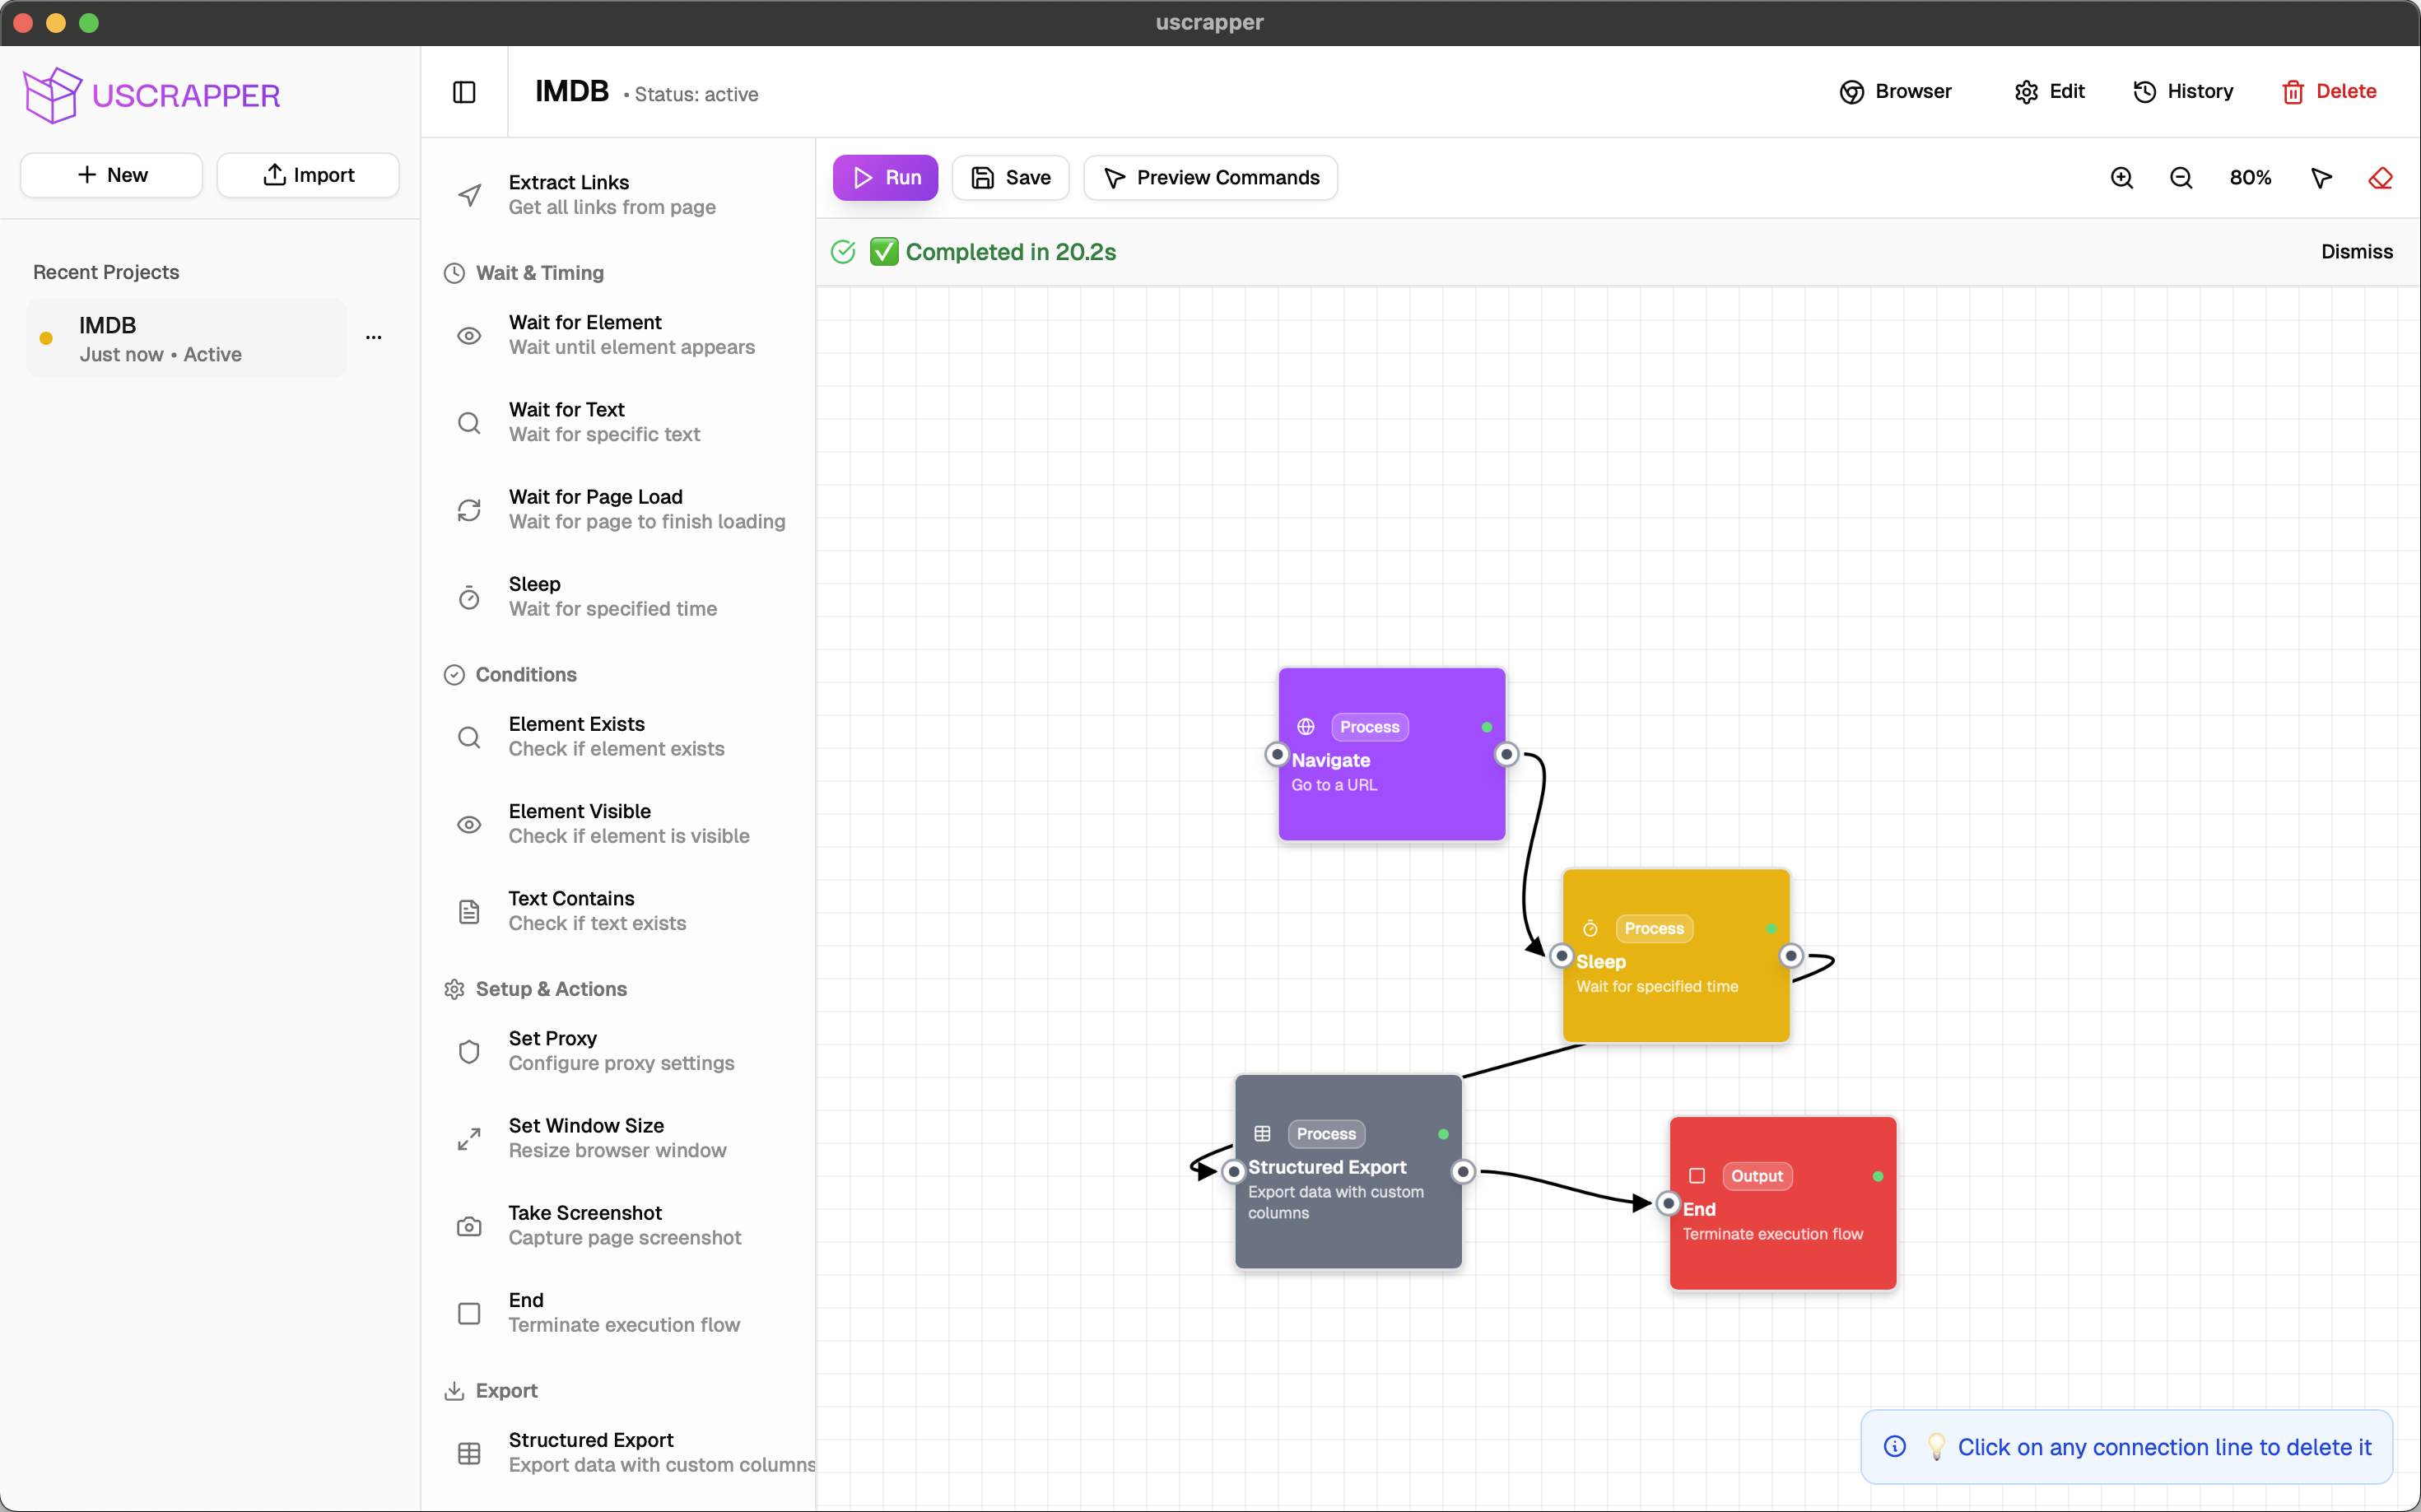
Task: Open the Browser view
Action: [1895, 92]
